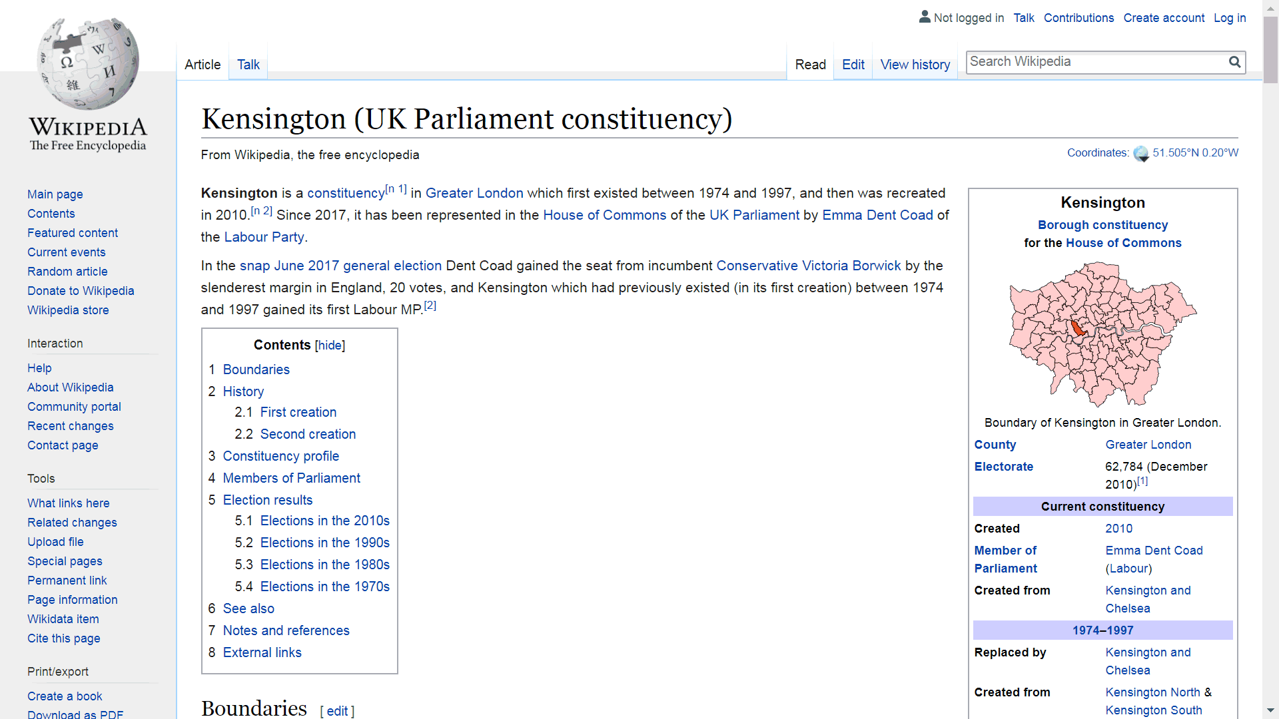Viewport: 1279px width, 719px height.
Task: Open the Edit tab
Action: coord(853,65)
